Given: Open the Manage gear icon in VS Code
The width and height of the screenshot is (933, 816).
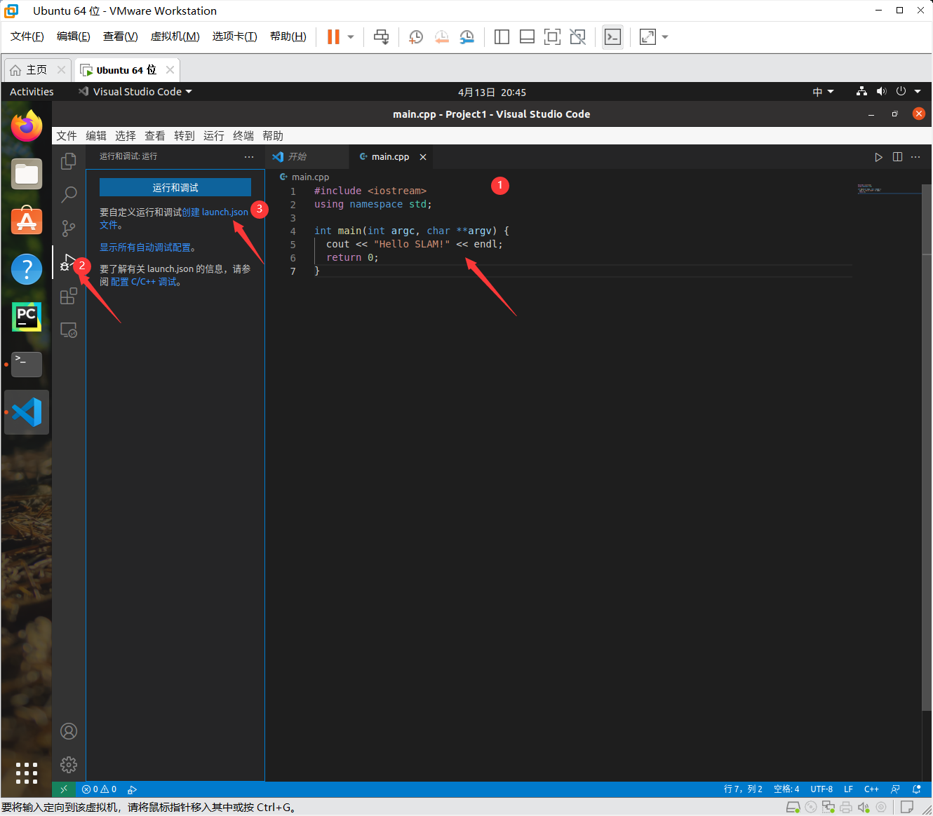Looking at the screenshot, I should pyautogui.click(x=69, y=765).
